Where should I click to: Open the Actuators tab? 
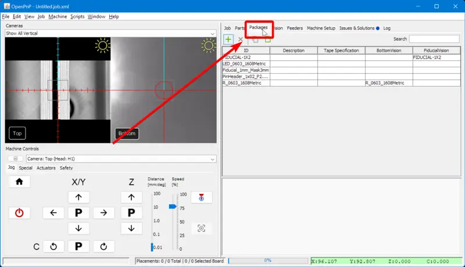46,168
